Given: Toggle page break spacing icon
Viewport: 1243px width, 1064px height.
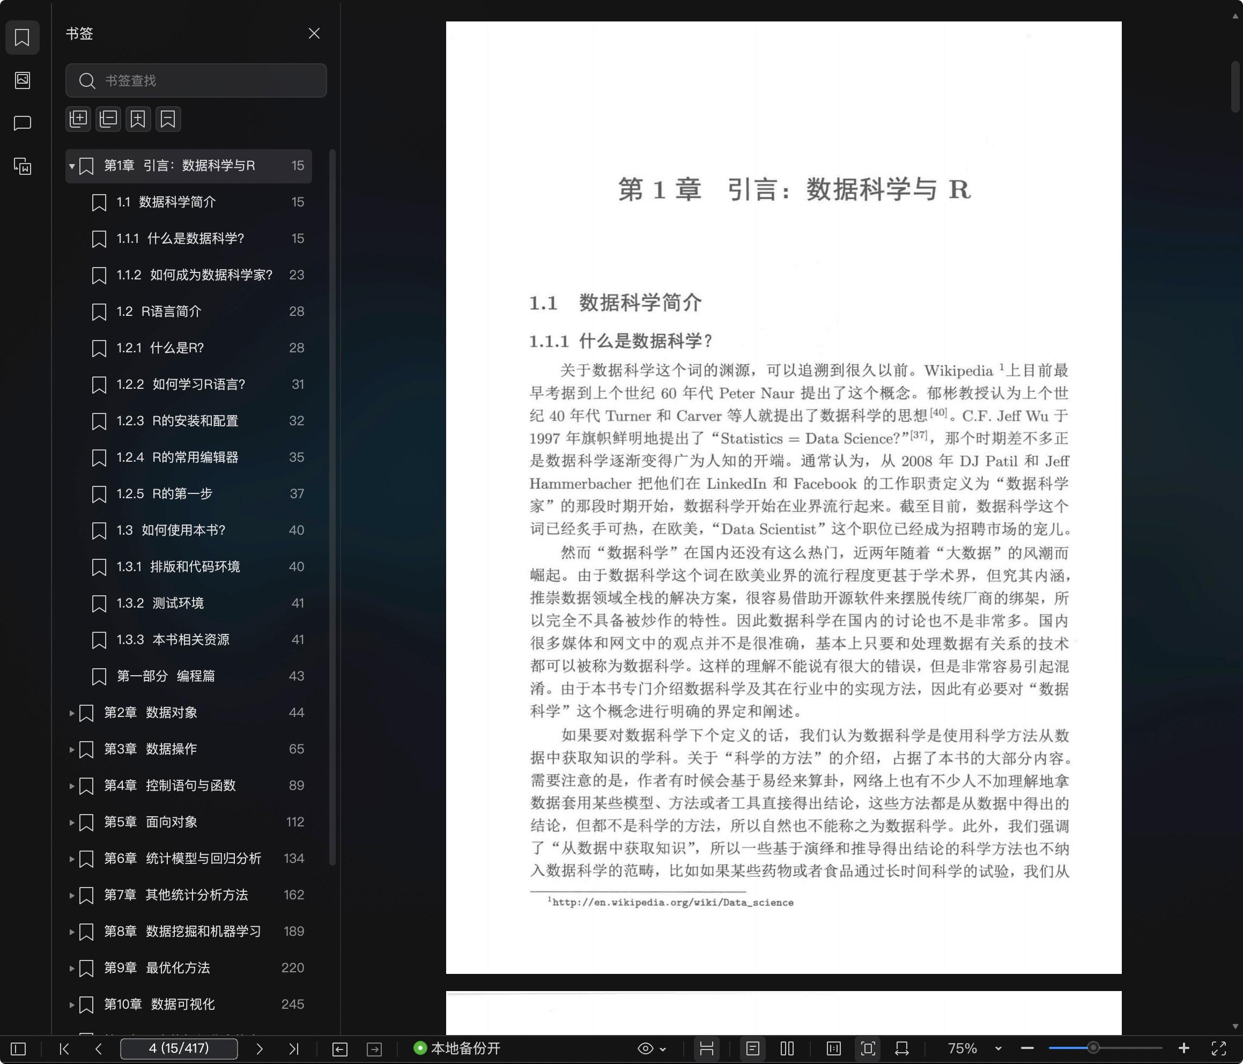Looking at the screenshot, I should (x=707, y=1048).
